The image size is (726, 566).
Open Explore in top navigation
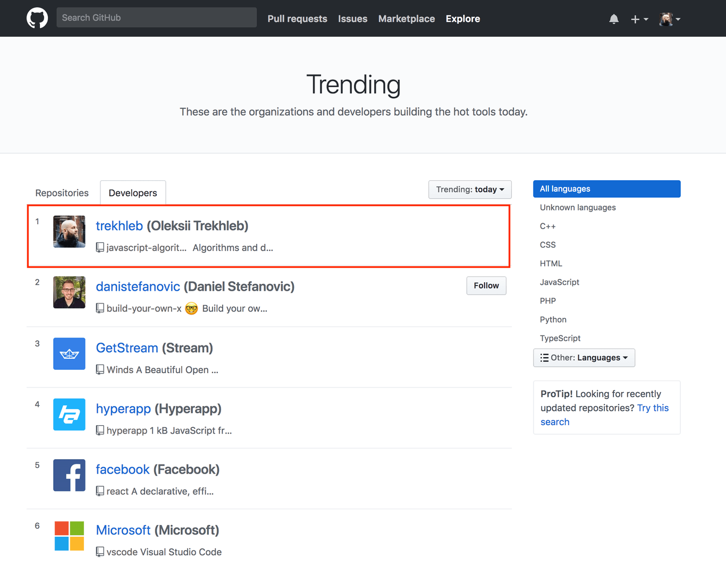(x=463, y=19)
